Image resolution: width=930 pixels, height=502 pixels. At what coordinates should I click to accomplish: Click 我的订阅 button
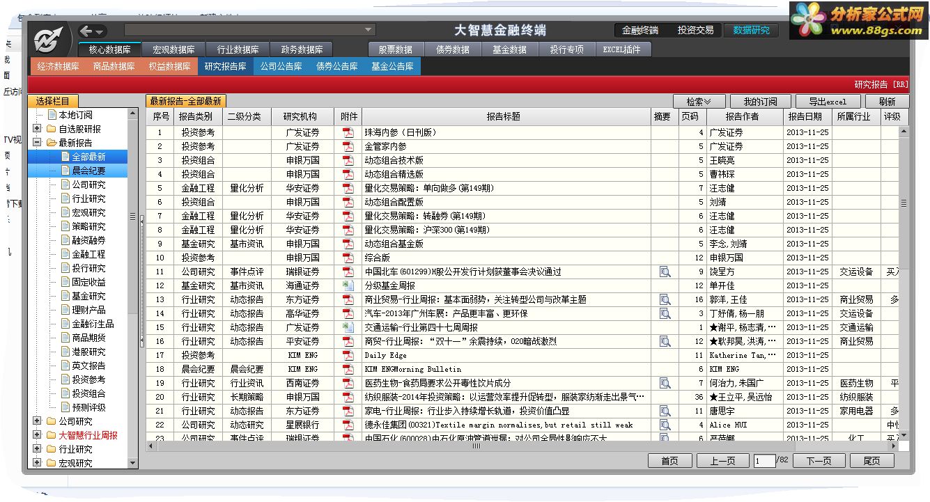tap(761, 102)
